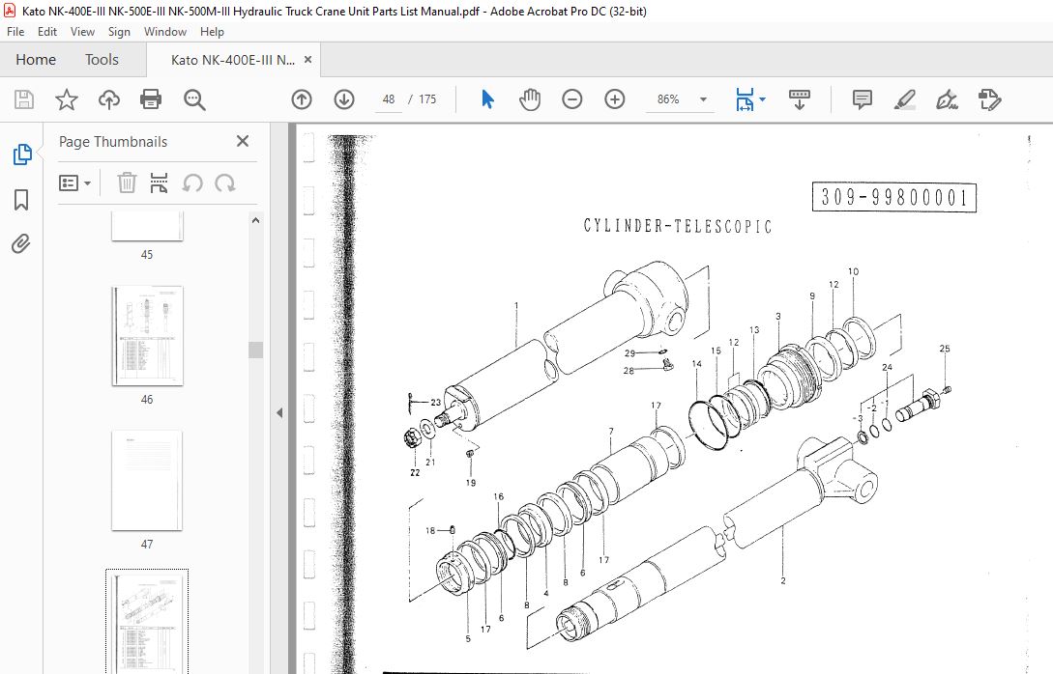Screen dimensions: 1053x674
Task: Go to next page arrow
Action: pos(344,99)
